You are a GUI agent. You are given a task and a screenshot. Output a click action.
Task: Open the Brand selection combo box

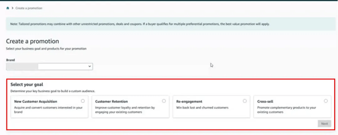[x=49, y=66]
